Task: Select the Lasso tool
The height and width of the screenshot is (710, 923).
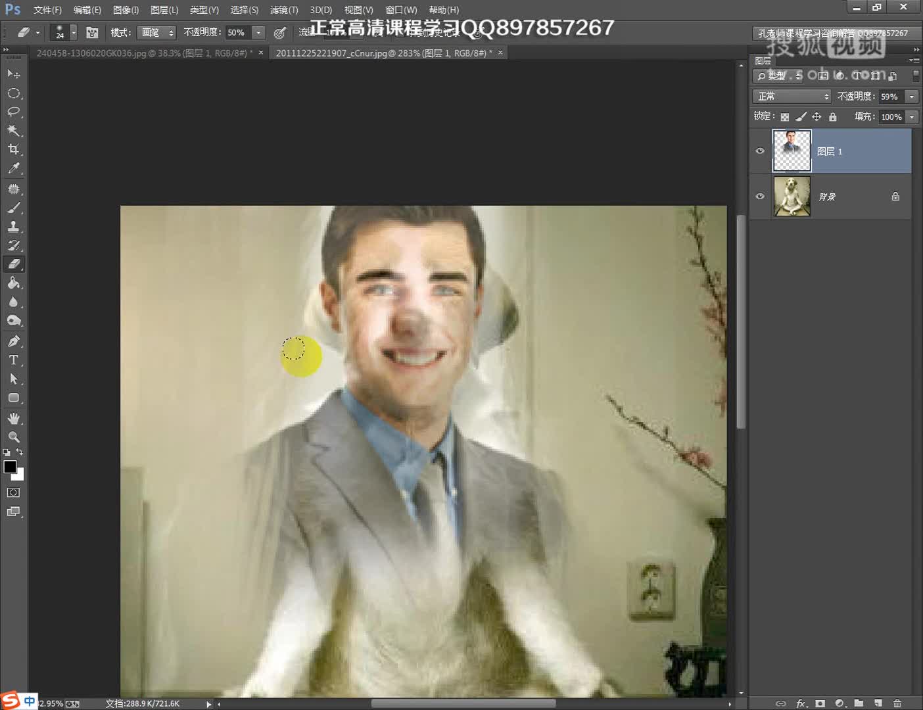Action: click(x=13, y=112)
